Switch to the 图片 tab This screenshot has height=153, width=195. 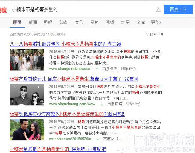94,22
